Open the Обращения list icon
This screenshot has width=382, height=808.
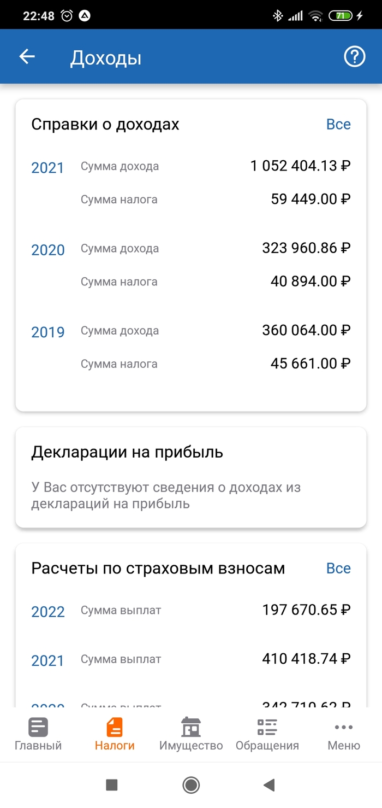click(x=267, y=728)
